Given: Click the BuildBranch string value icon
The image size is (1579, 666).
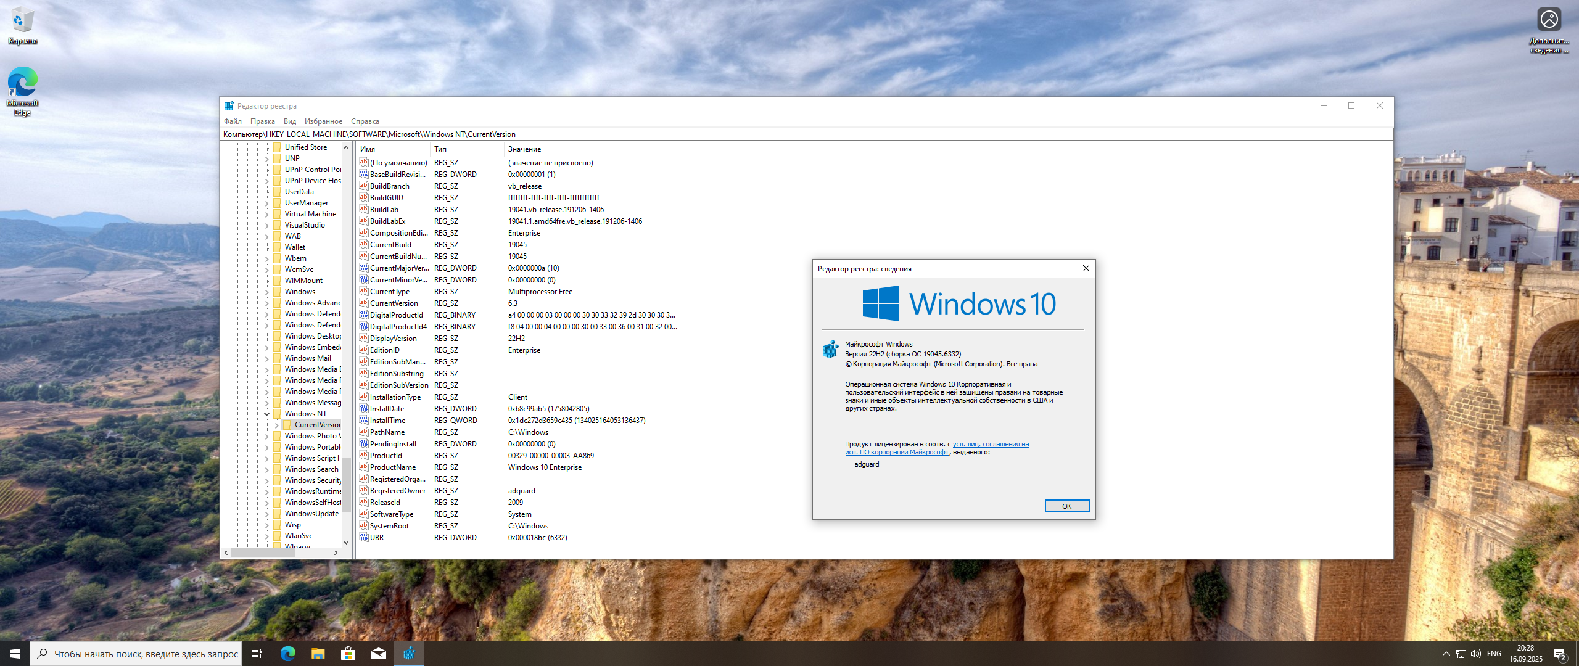Looking at the screenshot, I should pyautogui.click(x=364, y=186).
